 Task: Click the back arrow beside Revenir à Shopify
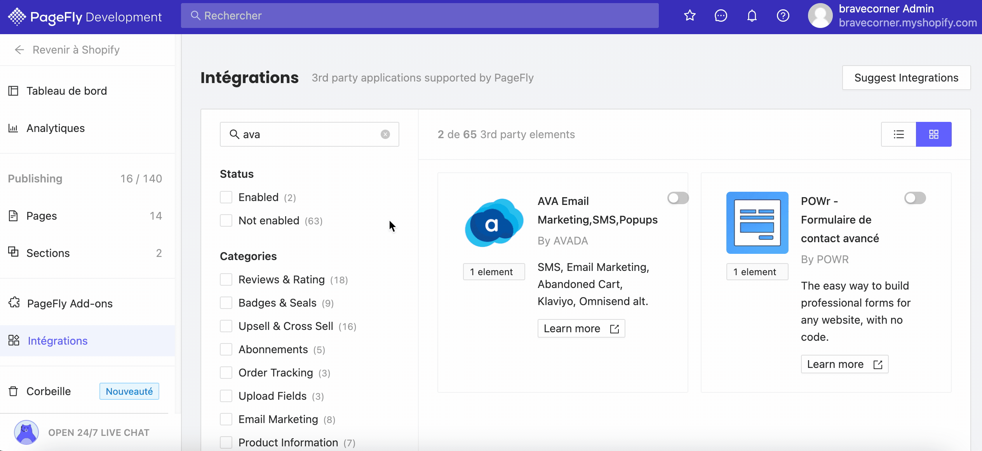(x=19, y=50)
